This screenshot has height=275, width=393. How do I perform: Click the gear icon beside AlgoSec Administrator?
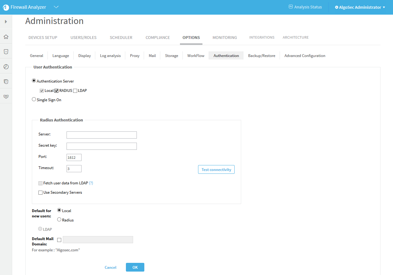(x=336, y=7)
